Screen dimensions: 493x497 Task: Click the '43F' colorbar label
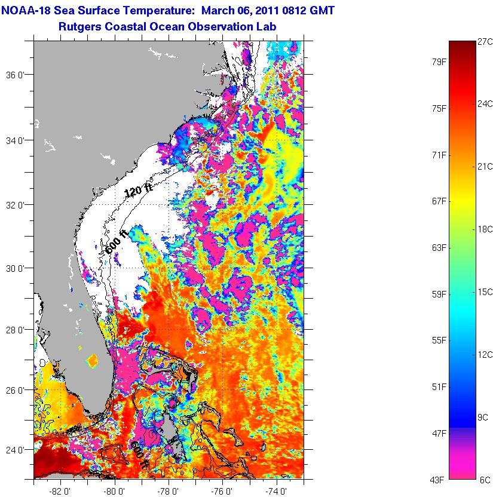pyautogui.click(x=437, y=480)
